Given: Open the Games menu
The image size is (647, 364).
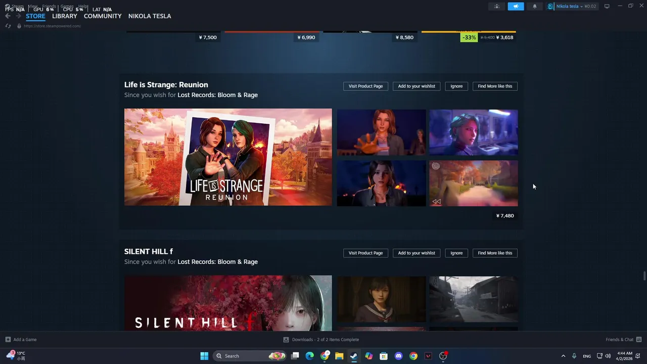Looking at the screenshot, I should [x=67, y=6].
